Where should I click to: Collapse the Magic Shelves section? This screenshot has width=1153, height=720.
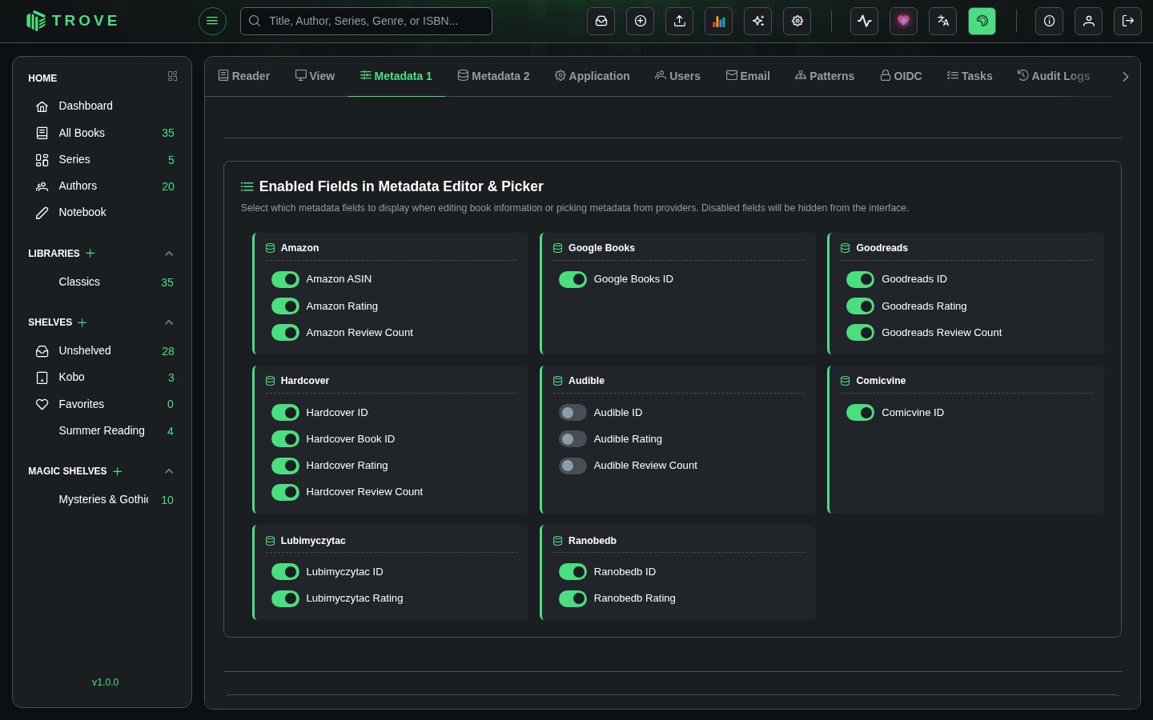(x=169, y=471)
